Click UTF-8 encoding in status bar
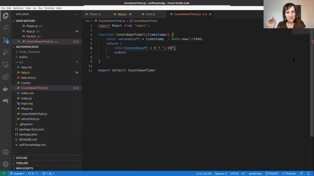This screenshot has width=314, height=176. (x=234, y=174)
